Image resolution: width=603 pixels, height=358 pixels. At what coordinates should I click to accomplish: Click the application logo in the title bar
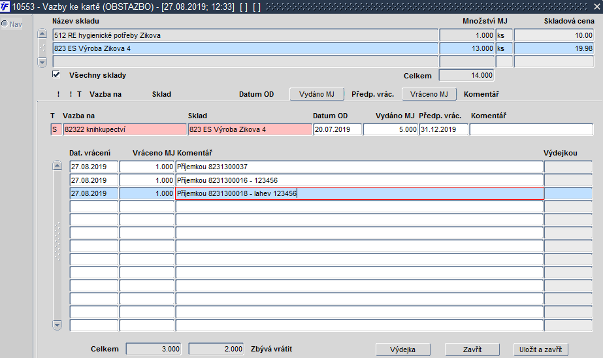click(x=5, y=6)
